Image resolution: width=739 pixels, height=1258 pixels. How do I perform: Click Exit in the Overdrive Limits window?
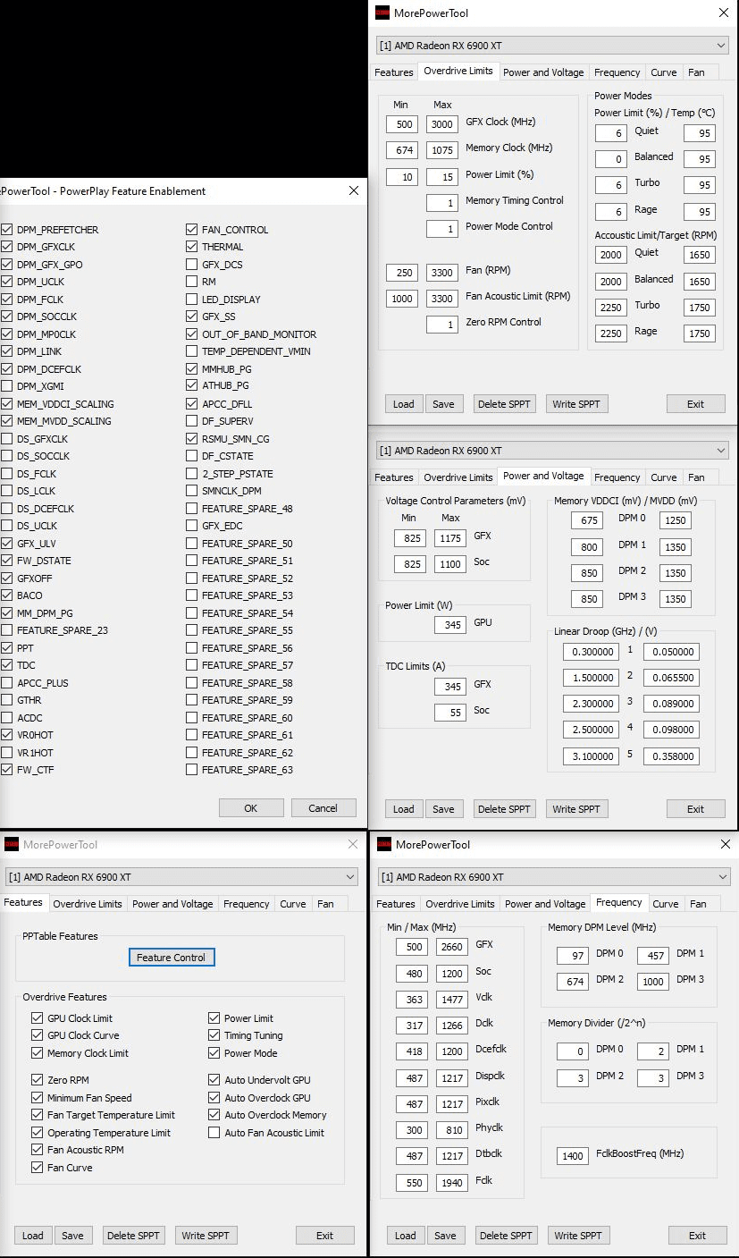695,404
